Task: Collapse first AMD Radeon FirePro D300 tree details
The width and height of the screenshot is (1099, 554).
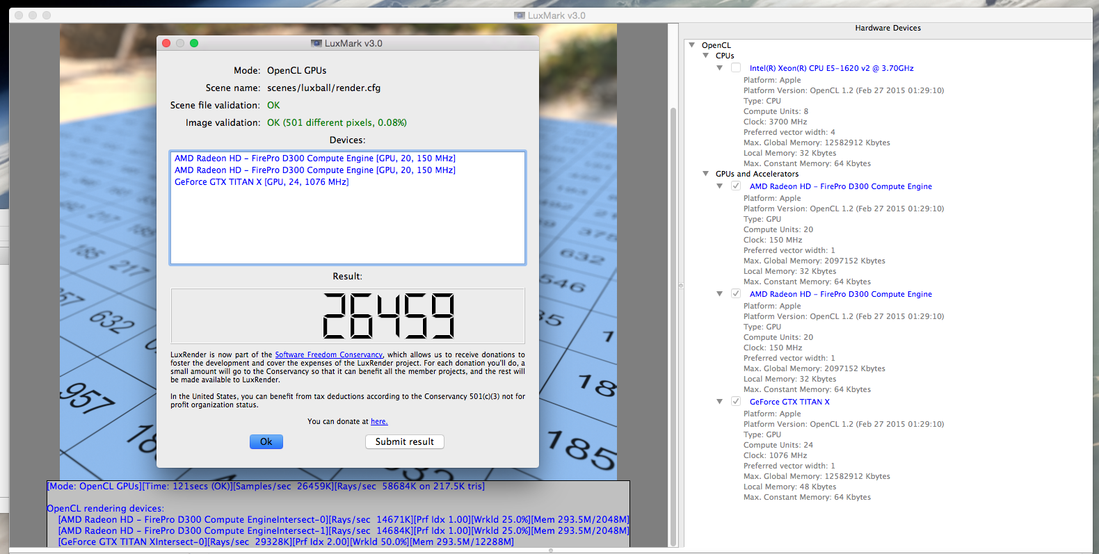Action: pos(719,186)
